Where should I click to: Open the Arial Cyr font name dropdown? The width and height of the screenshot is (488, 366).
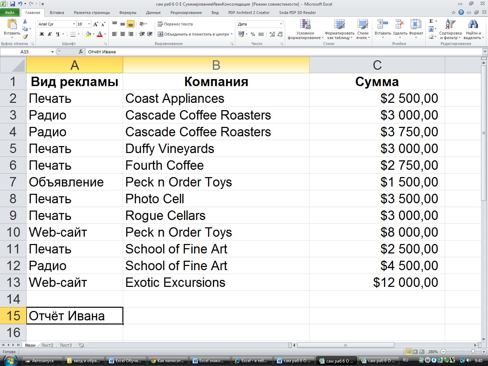click(x=74, y=24)
